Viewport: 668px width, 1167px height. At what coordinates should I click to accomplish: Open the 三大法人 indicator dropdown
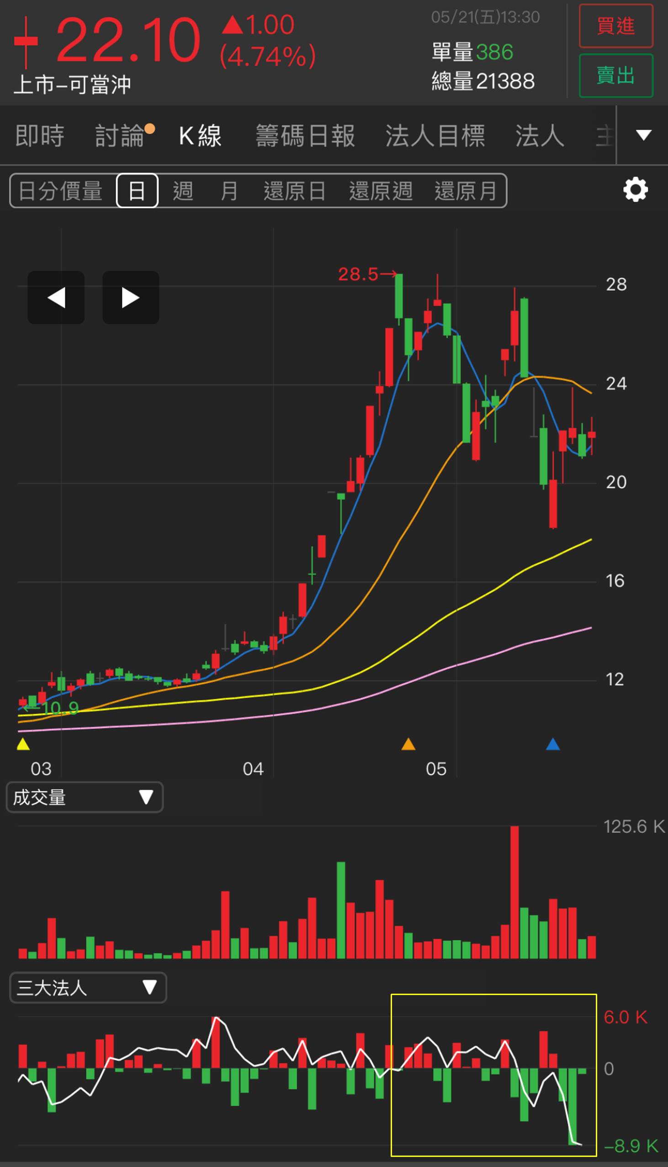88,987
